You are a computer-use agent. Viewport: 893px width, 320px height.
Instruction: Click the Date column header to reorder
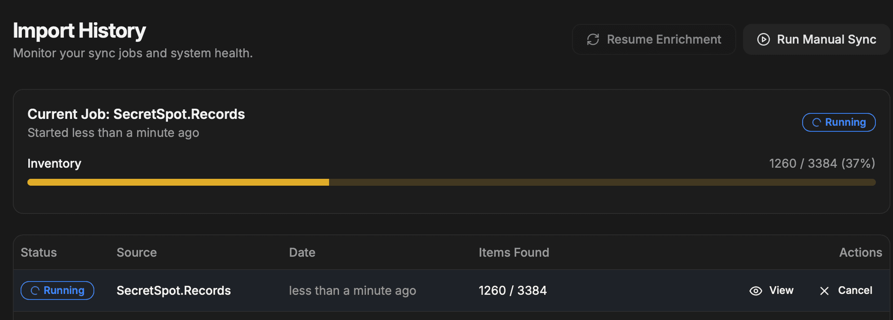302,252
